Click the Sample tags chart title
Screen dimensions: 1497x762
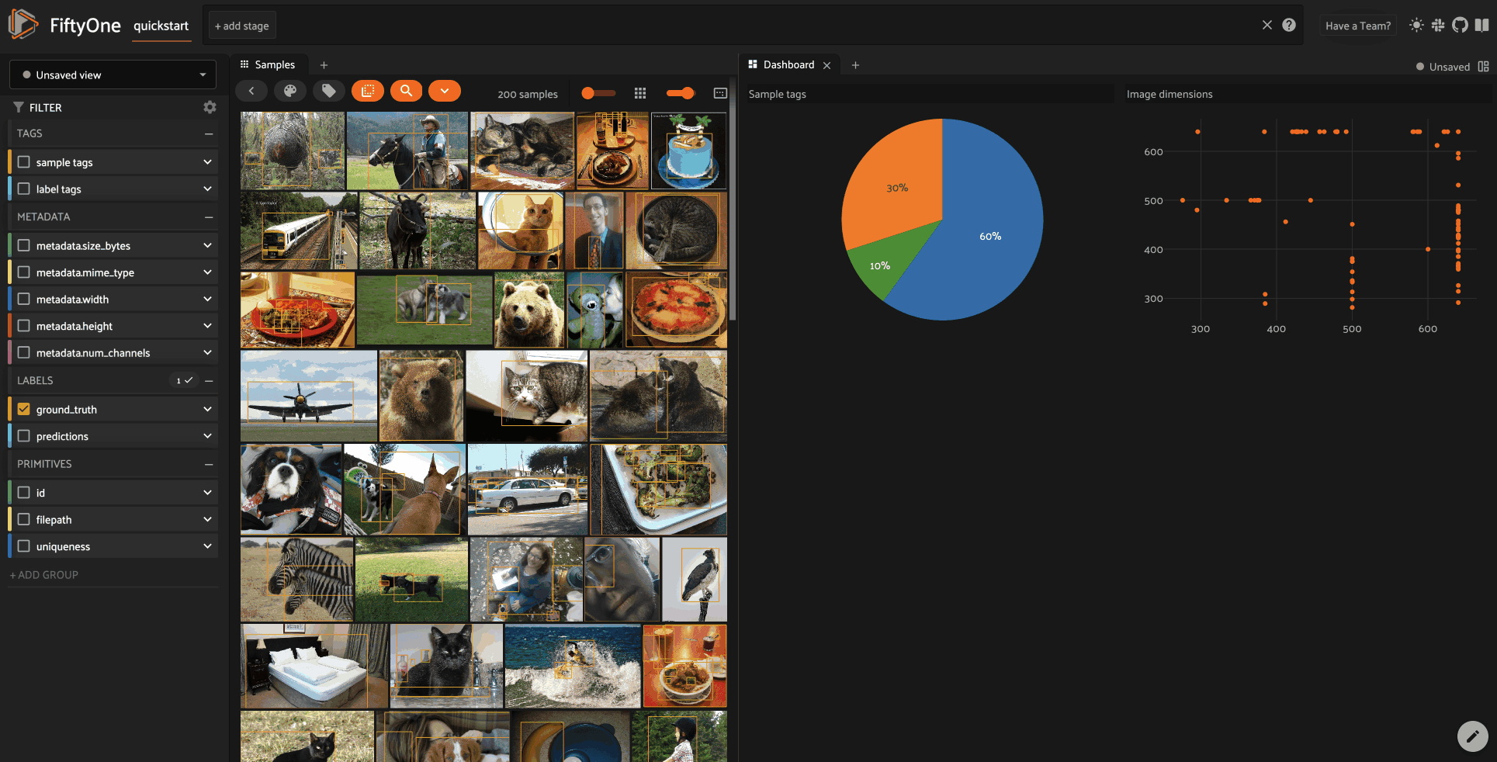[x=777, y=94]
